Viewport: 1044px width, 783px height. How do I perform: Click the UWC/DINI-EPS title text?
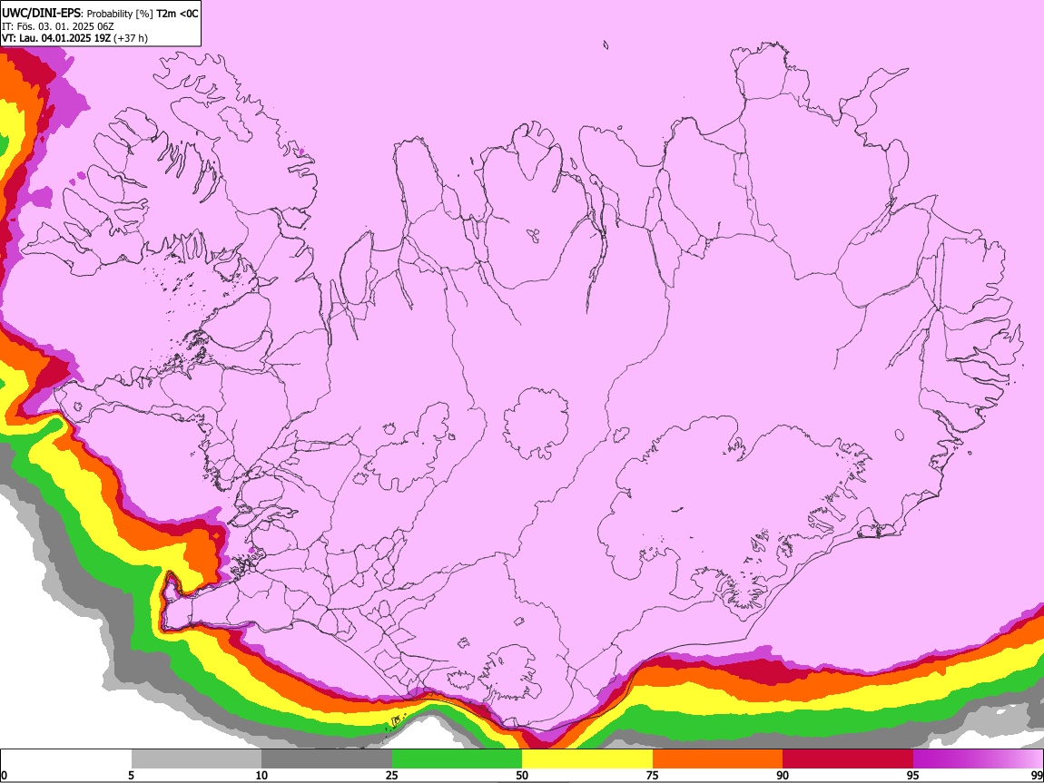point(42,14)
